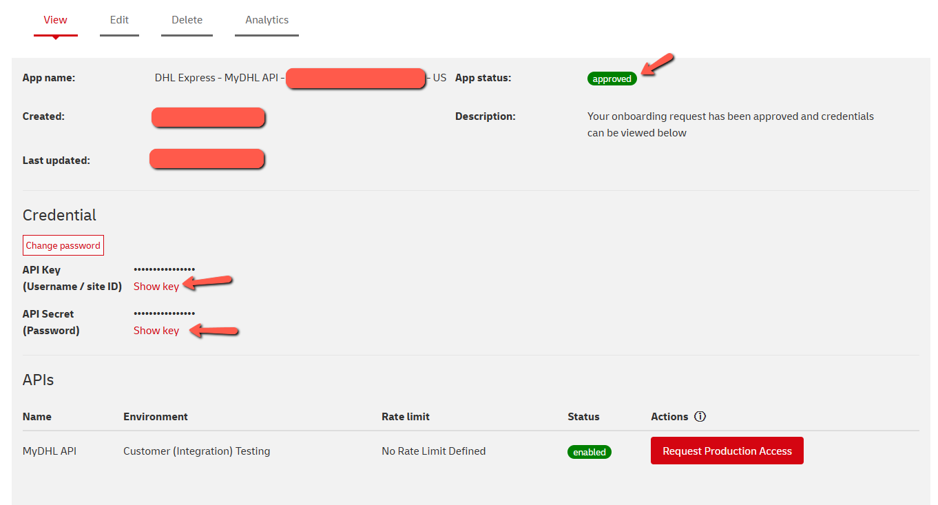938x505 pixels.
Task: Click the Name column header
Action: 37,417
